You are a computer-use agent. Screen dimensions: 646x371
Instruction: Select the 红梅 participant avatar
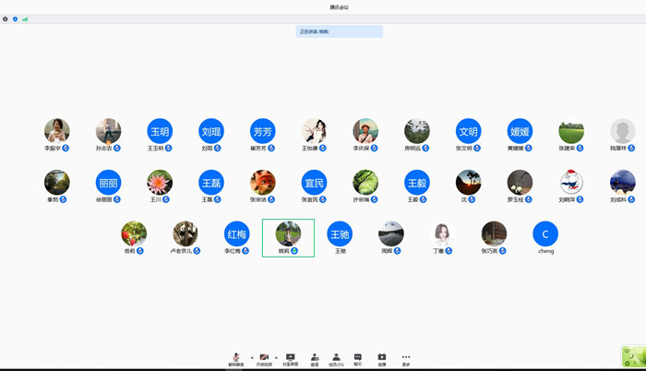point(237,233)
